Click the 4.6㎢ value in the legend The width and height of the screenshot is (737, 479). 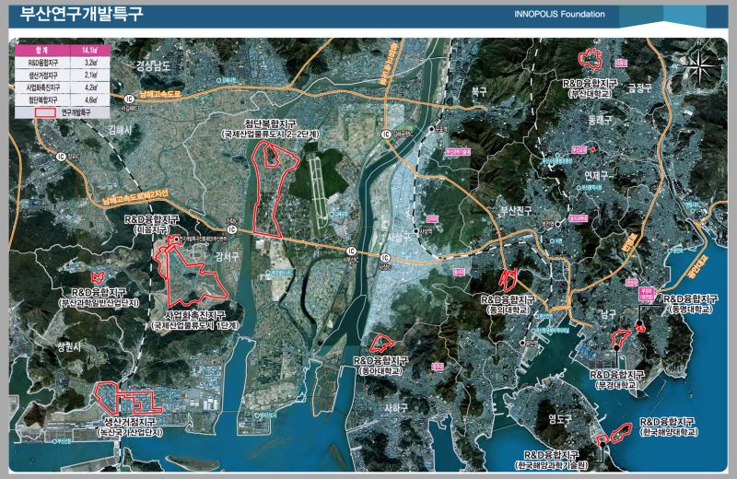[x=90, y=100]
